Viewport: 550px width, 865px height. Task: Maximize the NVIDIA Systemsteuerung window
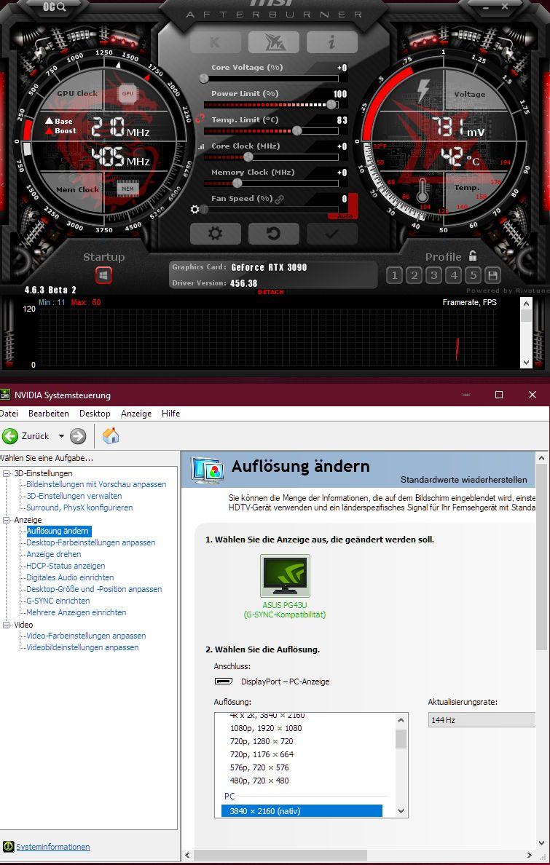[499, 395]
